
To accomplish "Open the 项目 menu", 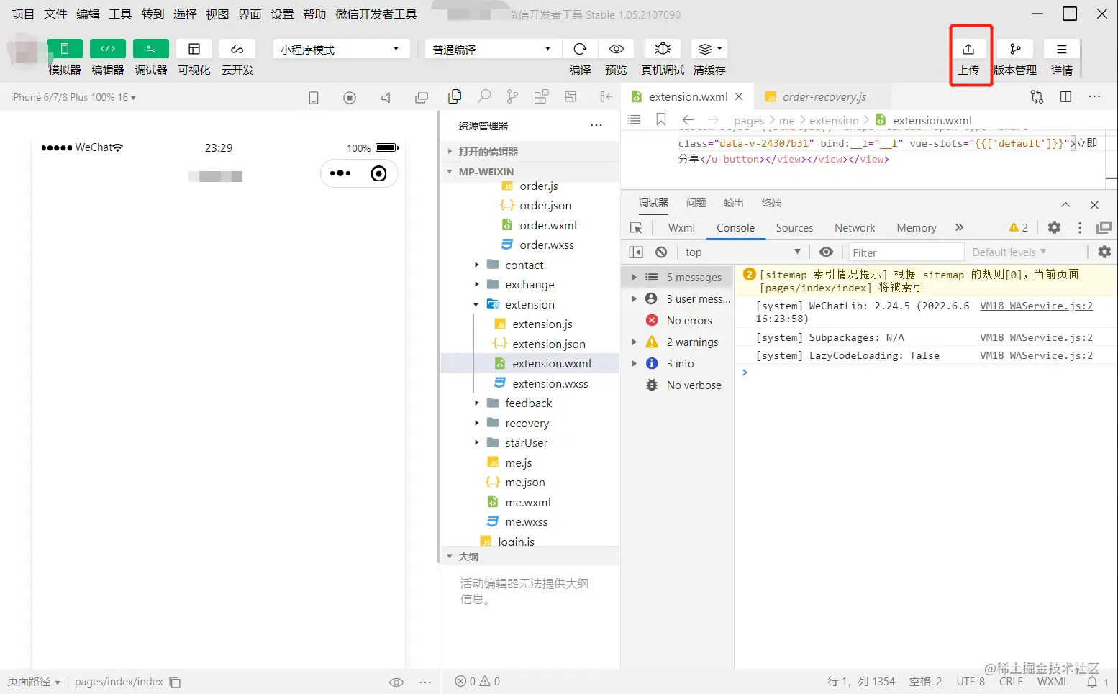I will tap(23, 14).
